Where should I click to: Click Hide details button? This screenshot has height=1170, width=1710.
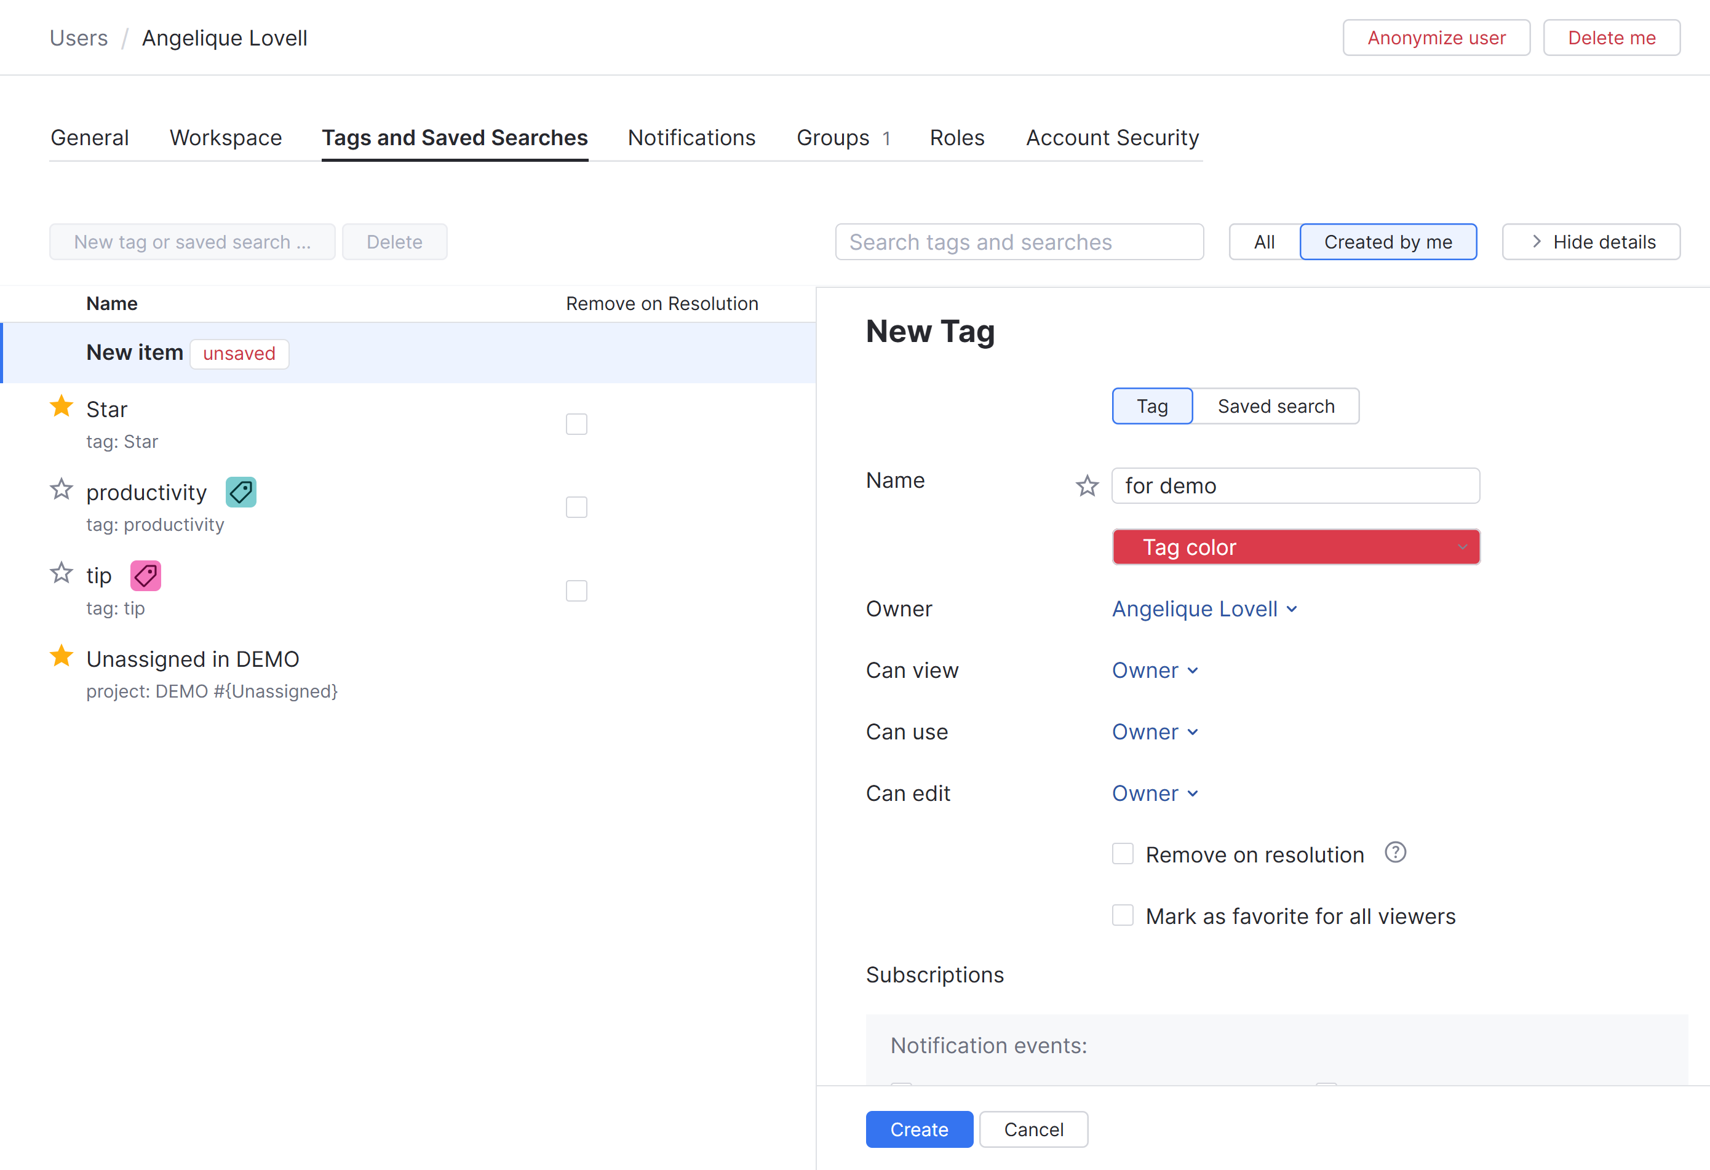pyautogui.click(x=1591, y=242)
